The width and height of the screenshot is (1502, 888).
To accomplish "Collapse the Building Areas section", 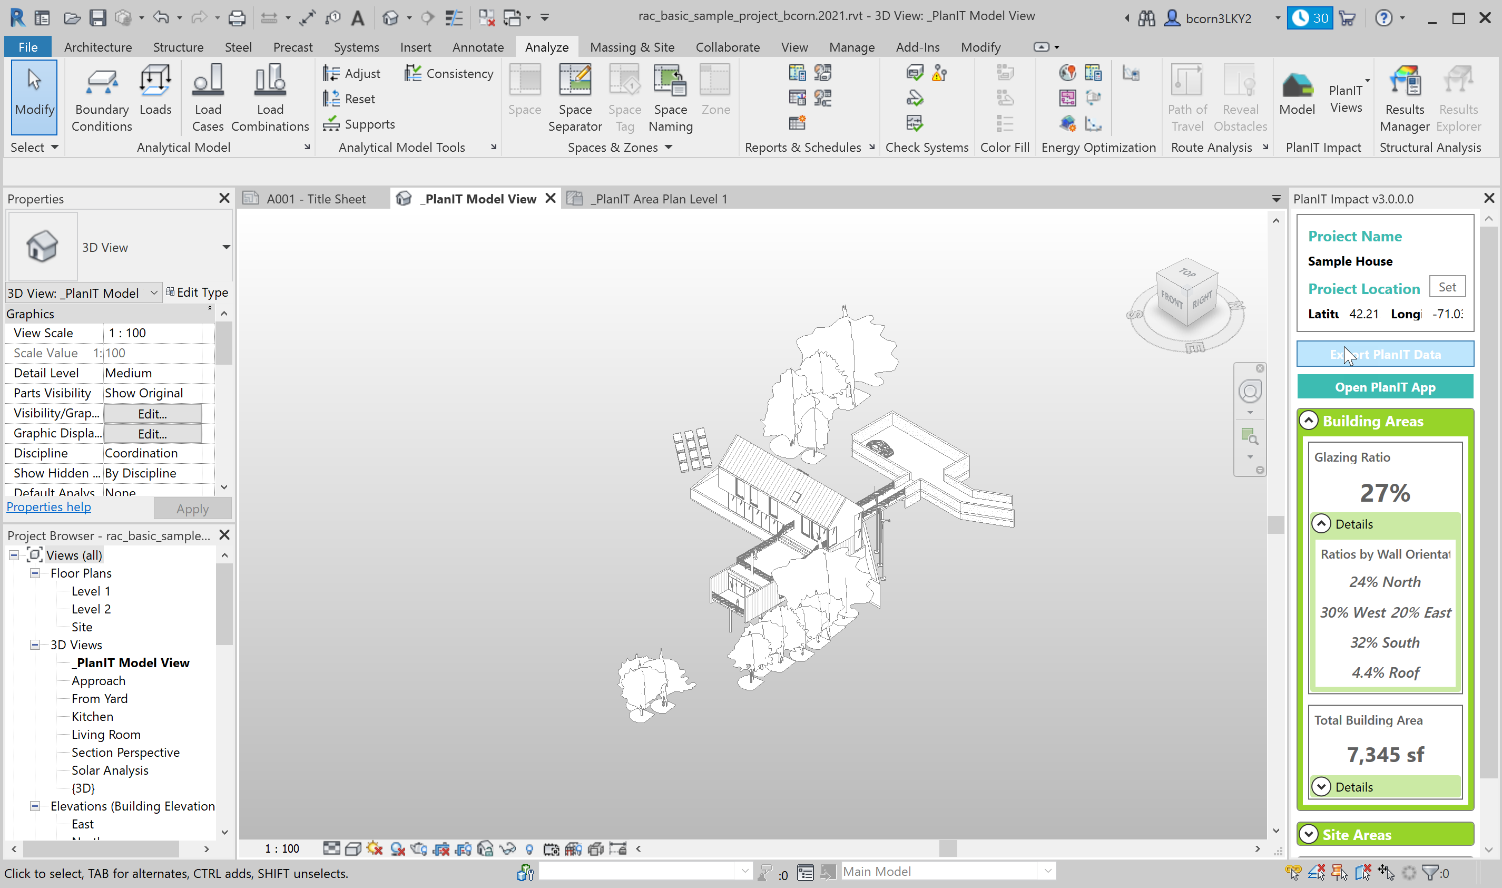I will coord(1308,421).
